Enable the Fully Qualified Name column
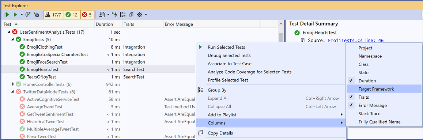The width and height of the screenshot is (423, 140). tap(384, 122)
